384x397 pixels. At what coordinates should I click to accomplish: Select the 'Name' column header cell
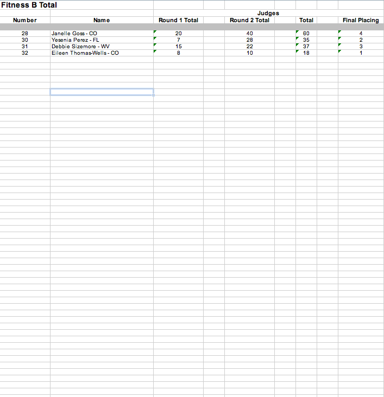102,20
